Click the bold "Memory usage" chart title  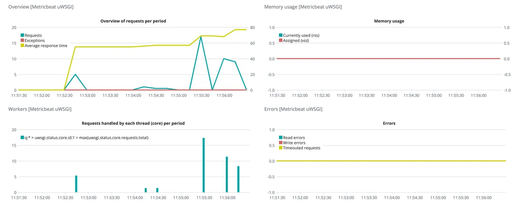pos(389,21)
